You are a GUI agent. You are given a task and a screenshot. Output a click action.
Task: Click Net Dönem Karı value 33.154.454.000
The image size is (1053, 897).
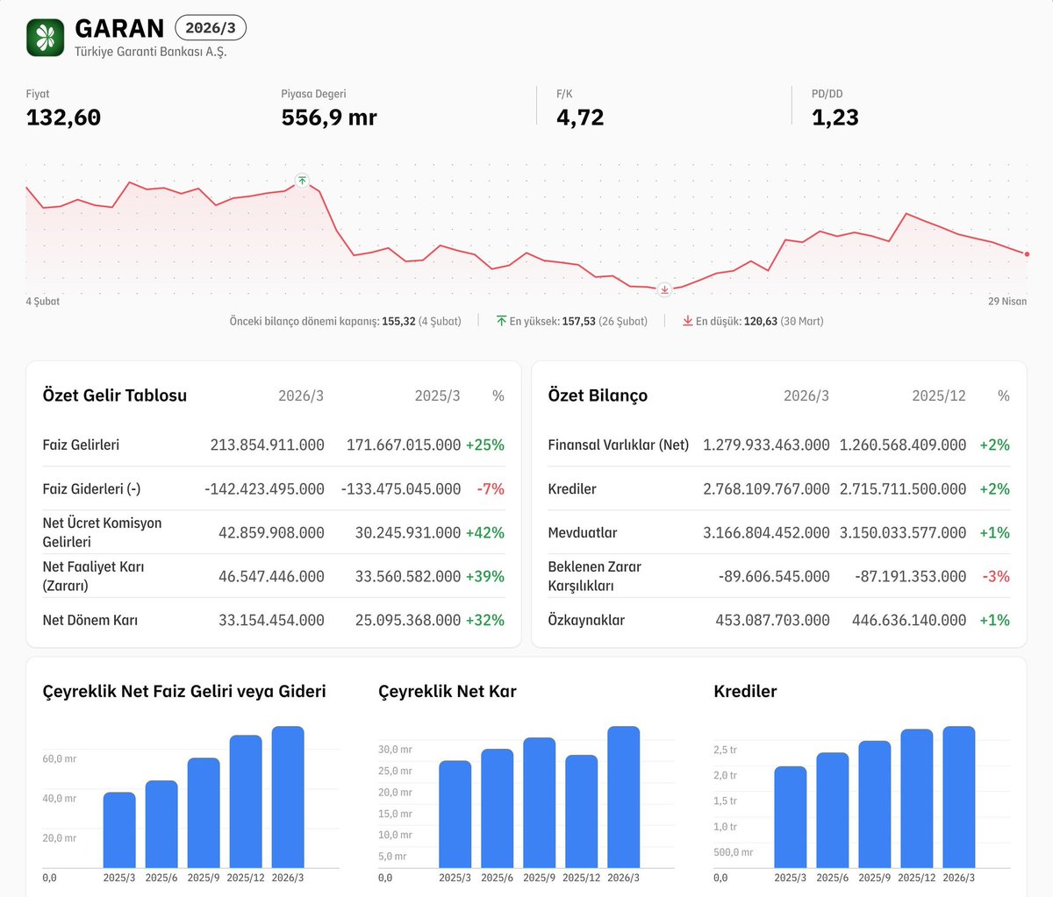coord(271,620)
